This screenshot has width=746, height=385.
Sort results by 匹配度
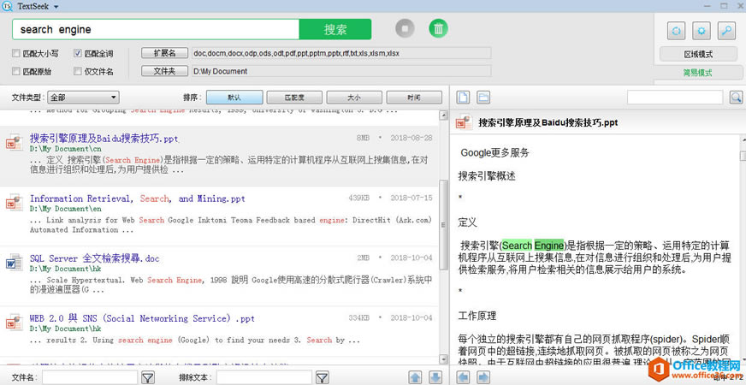click(294, 98)
